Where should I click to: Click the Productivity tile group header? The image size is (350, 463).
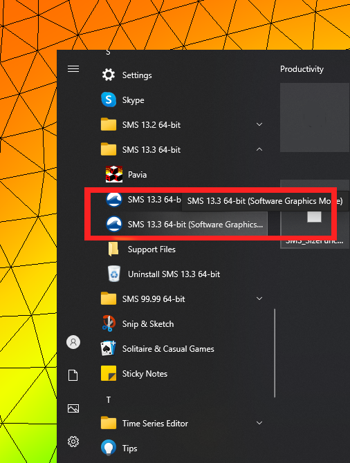[x=302, y=69]
